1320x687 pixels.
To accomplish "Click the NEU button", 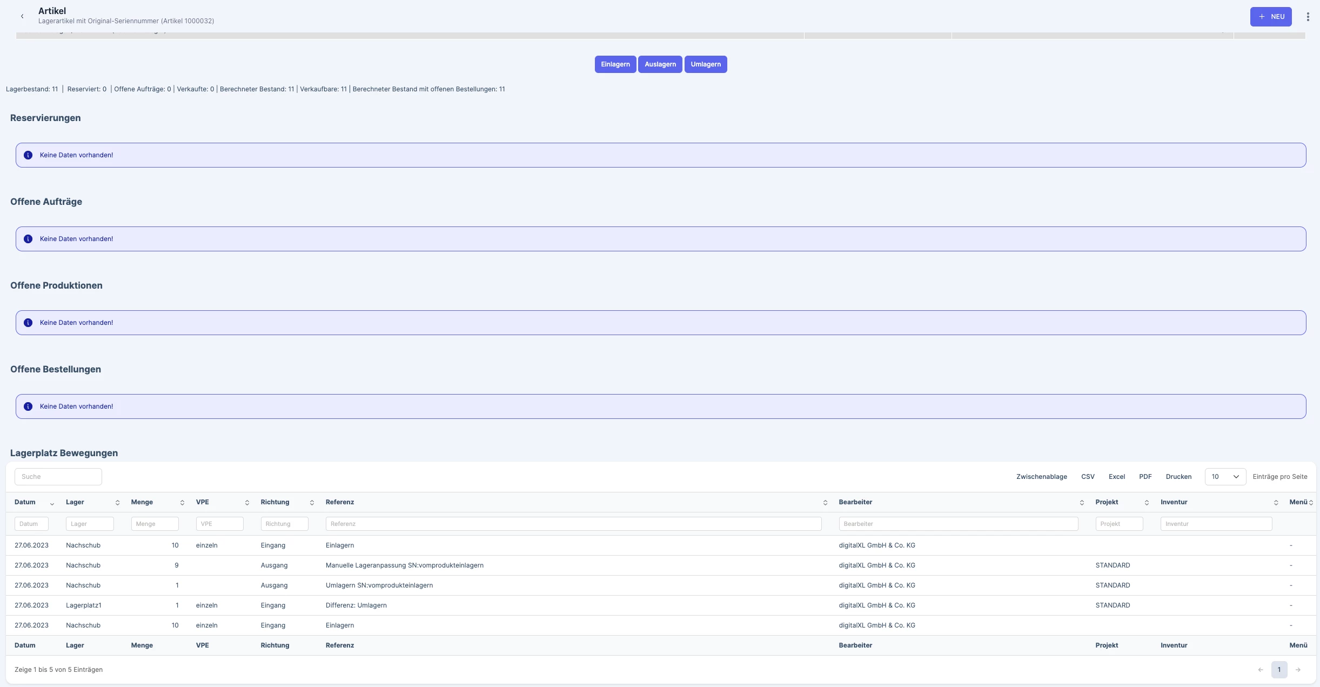I will click(x=1271, y=17).
